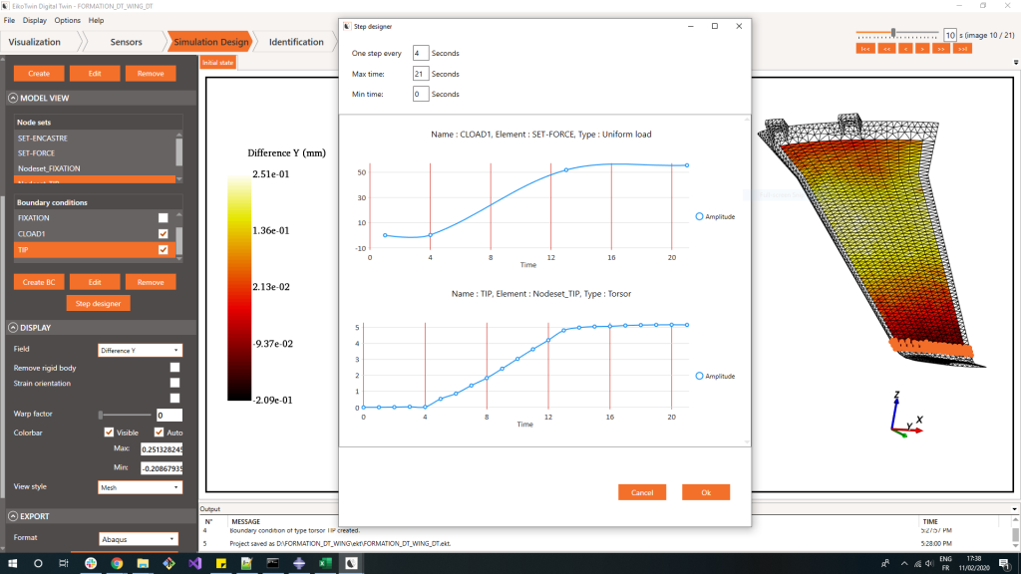This screenshot has height=574, width=1021.
Task: Step back fast with the << button
Action: [886, 49]
